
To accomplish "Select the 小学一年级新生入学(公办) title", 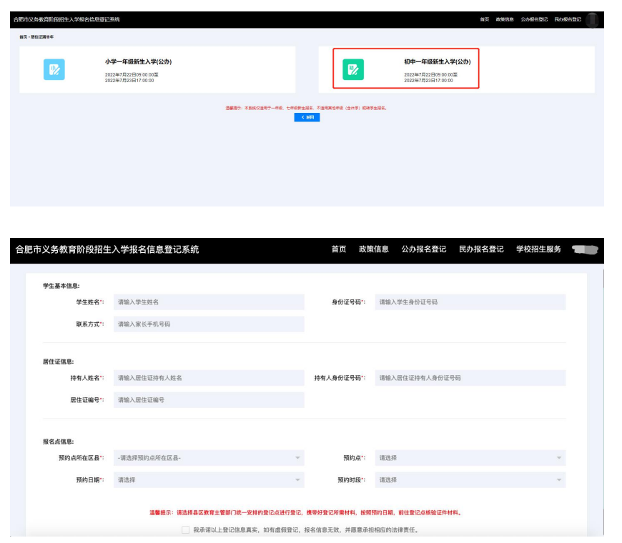I will pos(138,62).
